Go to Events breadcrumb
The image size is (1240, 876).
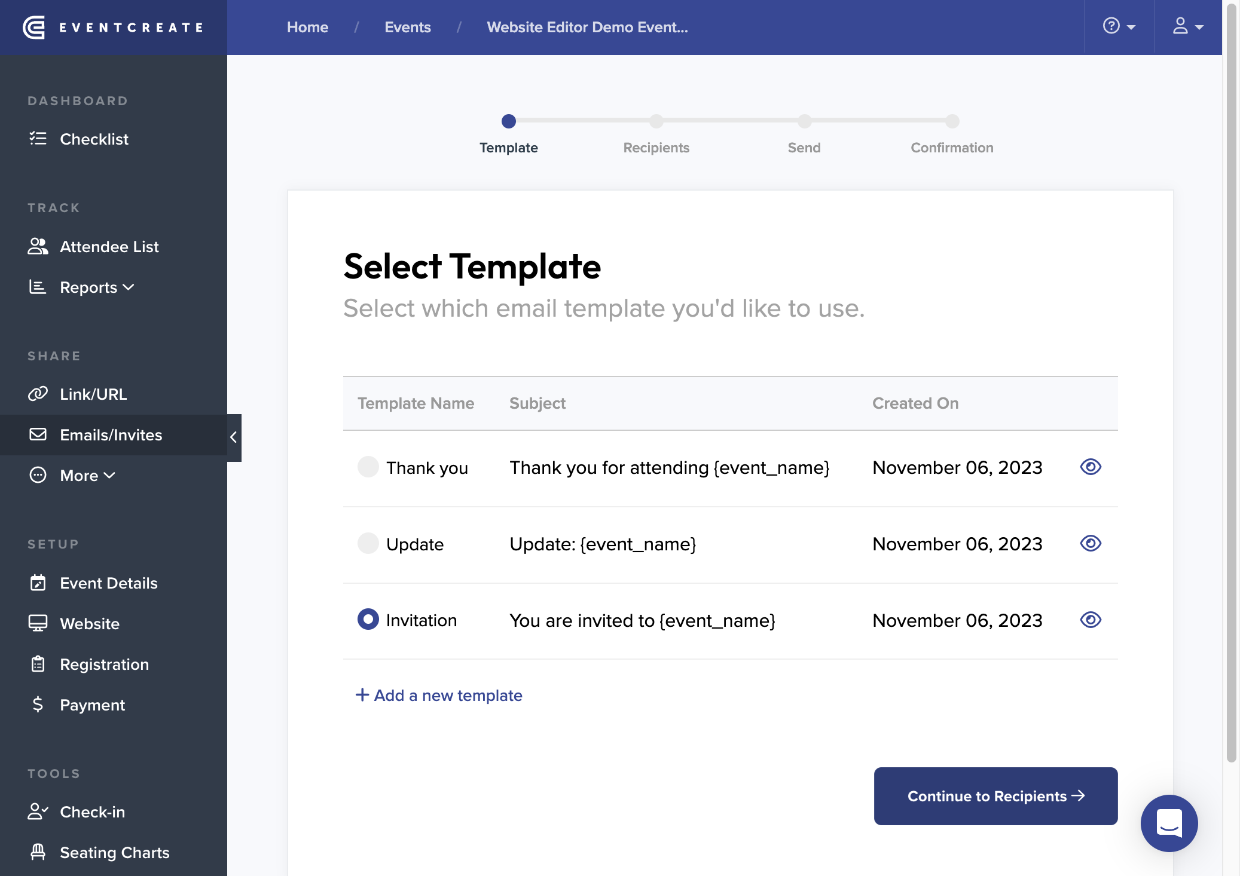(407, 27)
